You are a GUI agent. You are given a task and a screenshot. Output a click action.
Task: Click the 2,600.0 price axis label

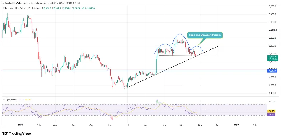(273, 46)
